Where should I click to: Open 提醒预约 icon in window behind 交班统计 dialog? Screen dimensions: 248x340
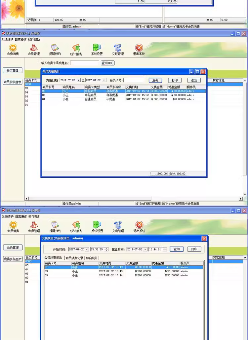pyautogui.click(x=55, y=227)
